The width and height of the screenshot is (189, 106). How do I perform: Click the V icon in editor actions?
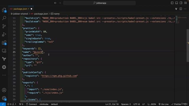point(176,9)
